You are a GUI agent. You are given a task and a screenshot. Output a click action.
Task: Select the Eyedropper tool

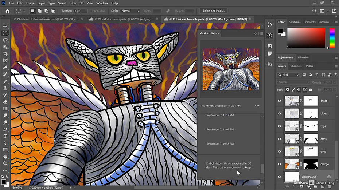click(x=5, y=68)
